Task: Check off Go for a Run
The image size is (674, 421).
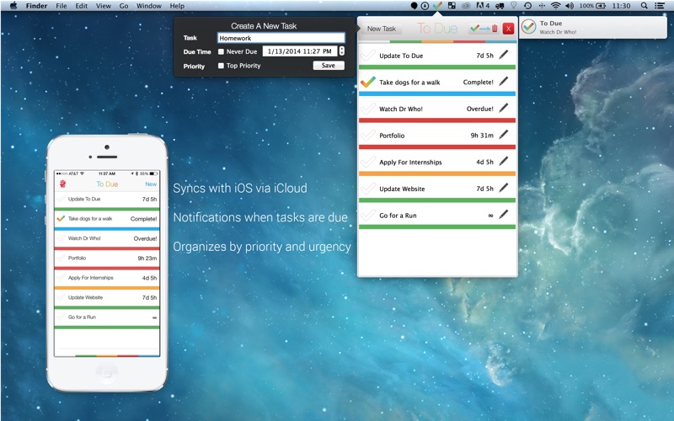Action: (368, 215)
